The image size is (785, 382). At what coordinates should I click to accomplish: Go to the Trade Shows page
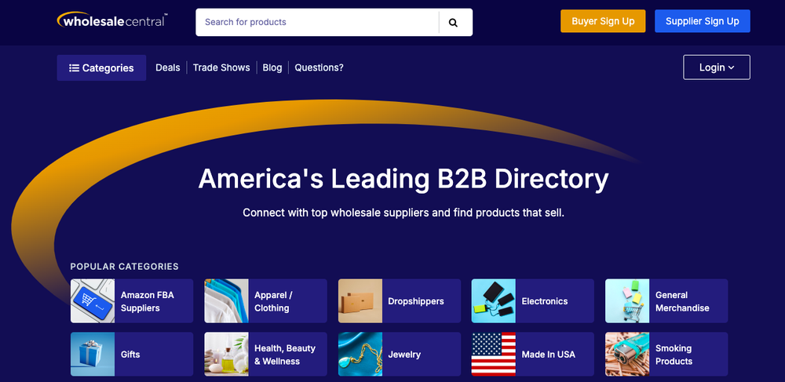pos(221,67)
